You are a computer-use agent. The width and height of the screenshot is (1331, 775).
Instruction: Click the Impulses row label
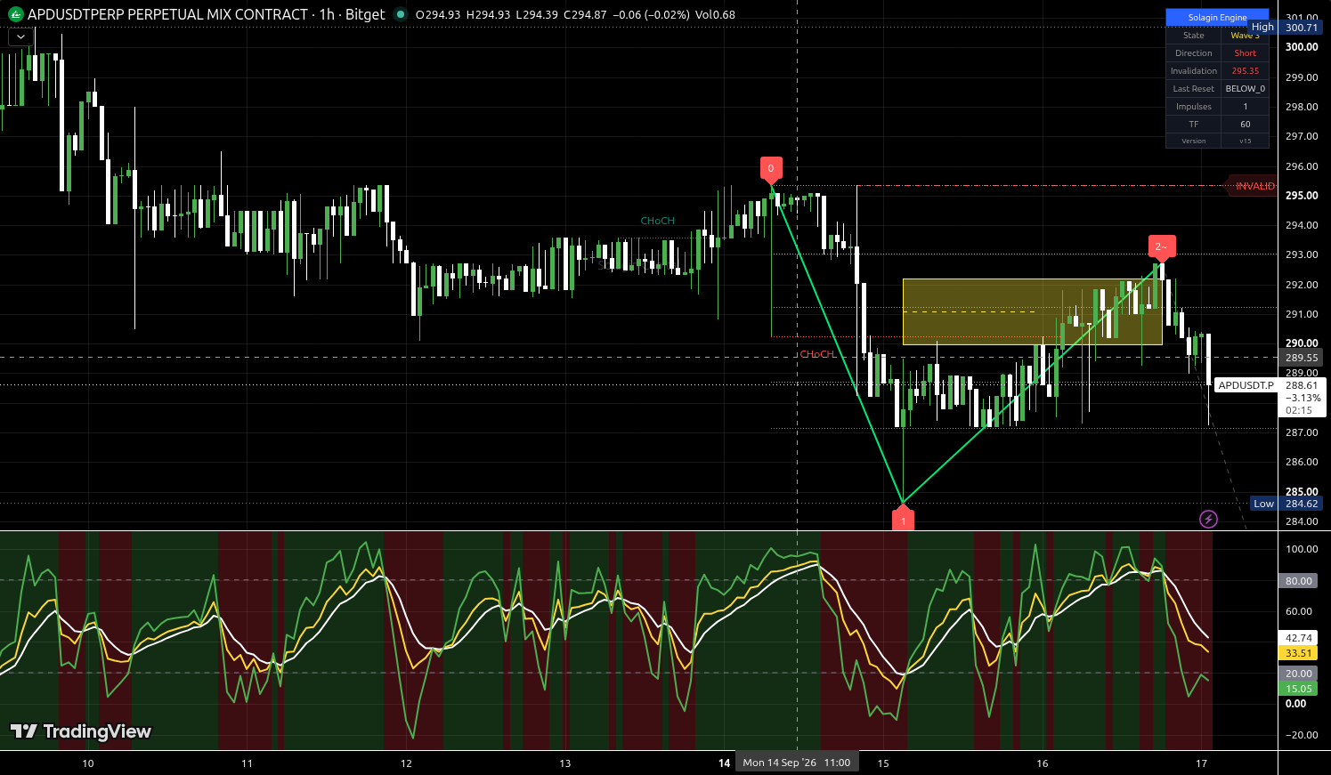click(1194, 107)
